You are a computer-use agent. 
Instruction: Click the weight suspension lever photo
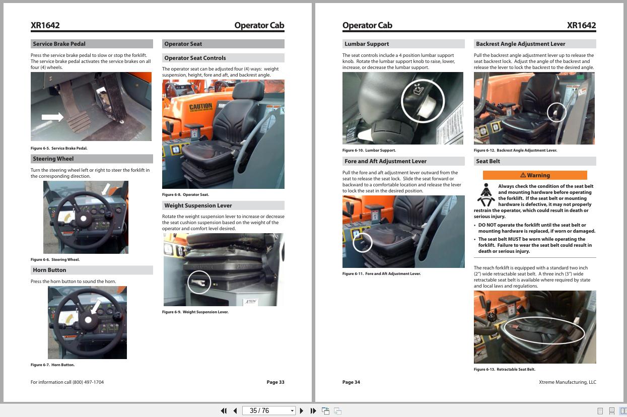click(x=224, y=269)
